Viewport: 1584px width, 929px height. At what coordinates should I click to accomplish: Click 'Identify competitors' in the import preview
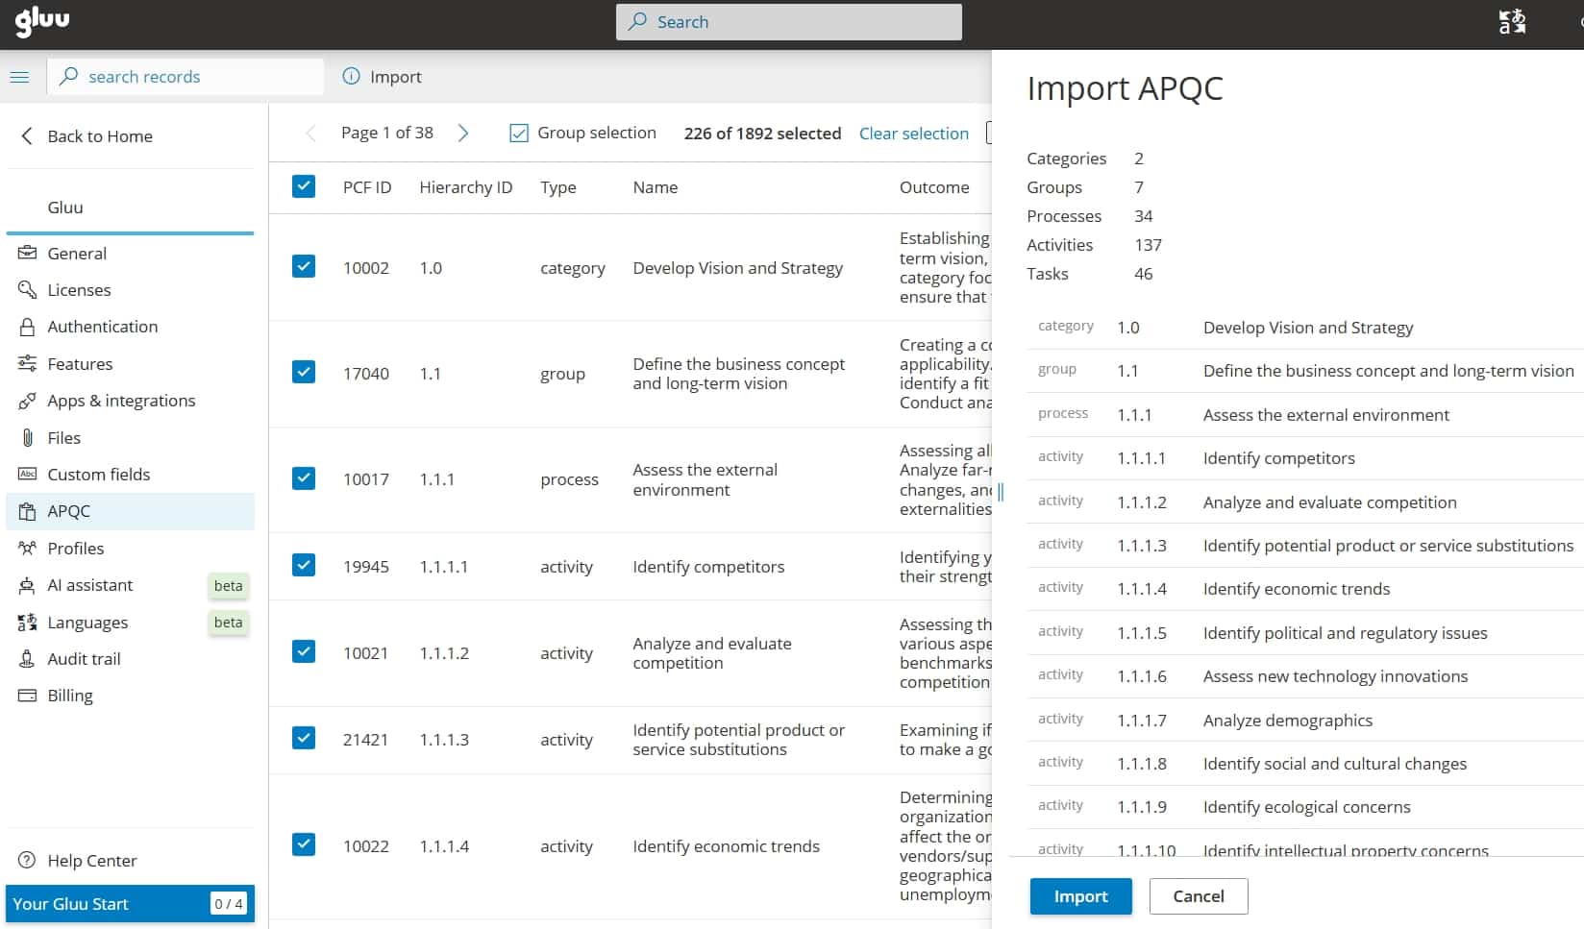coord(1279,458)
